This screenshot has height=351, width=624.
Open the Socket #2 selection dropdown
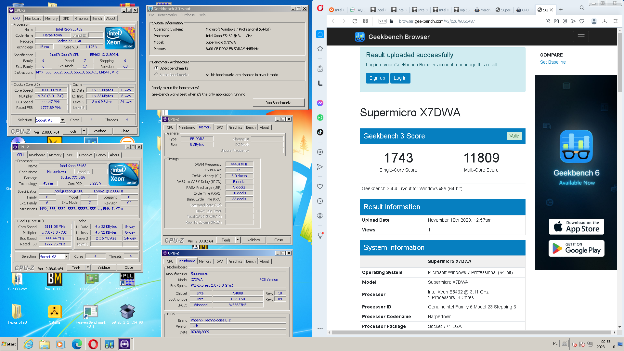[67, 257]
